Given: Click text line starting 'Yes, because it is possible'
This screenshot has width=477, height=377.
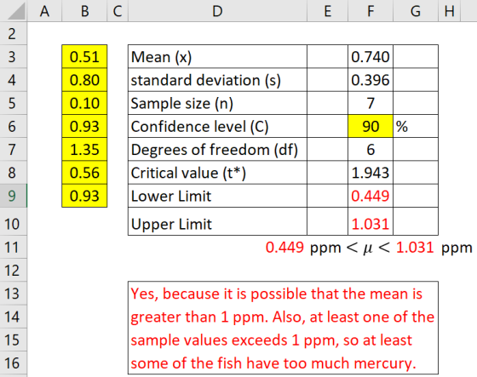Looking at the screenshot, I should click(277, 294).
